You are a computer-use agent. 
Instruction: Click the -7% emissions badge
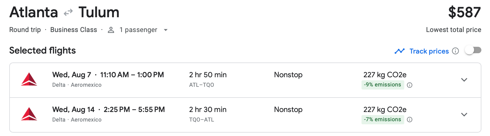[382, 119]
